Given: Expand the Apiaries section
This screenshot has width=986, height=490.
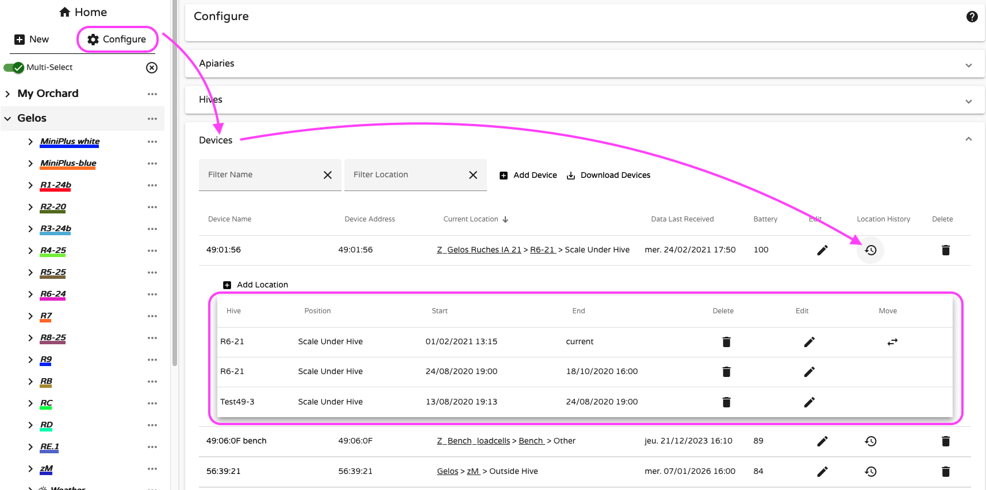Looking at the screenshot, I should 968,65.
